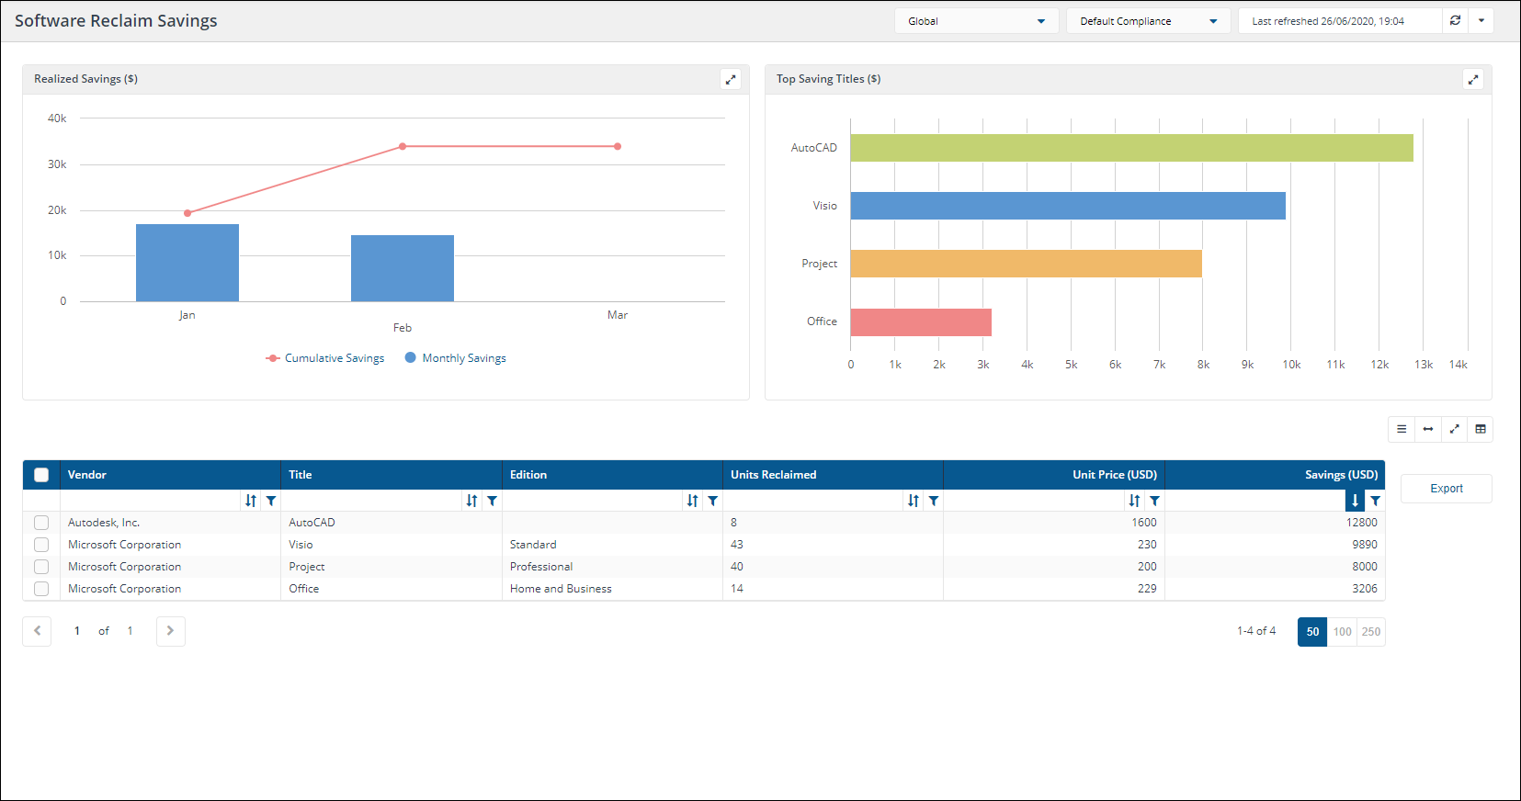Viewport: 1521px width, 801px height.
Task: Click the Export button
Action: click(x=1446, y=489)
